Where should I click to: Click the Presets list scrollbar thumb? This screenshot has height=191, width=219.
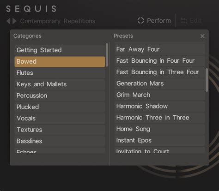[x=207, y=80]
